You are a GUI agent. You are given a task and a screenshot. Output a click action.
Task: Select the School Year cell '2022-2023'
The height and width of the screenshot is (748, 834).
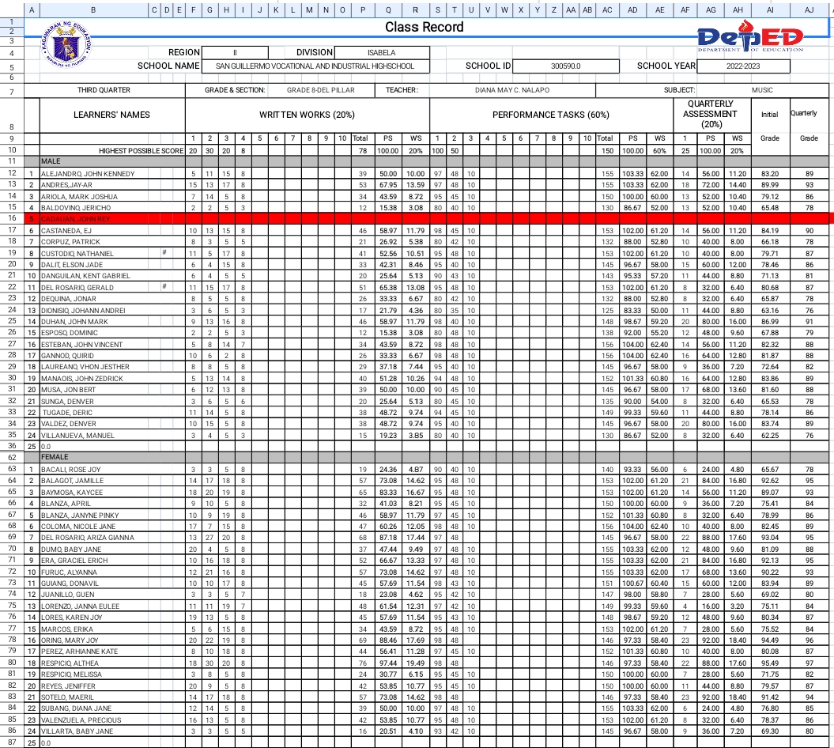[743, 66]
